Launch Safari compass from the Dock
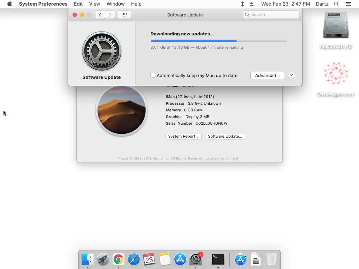This screenshot has height=269, width=359. (x=134, y=259)
